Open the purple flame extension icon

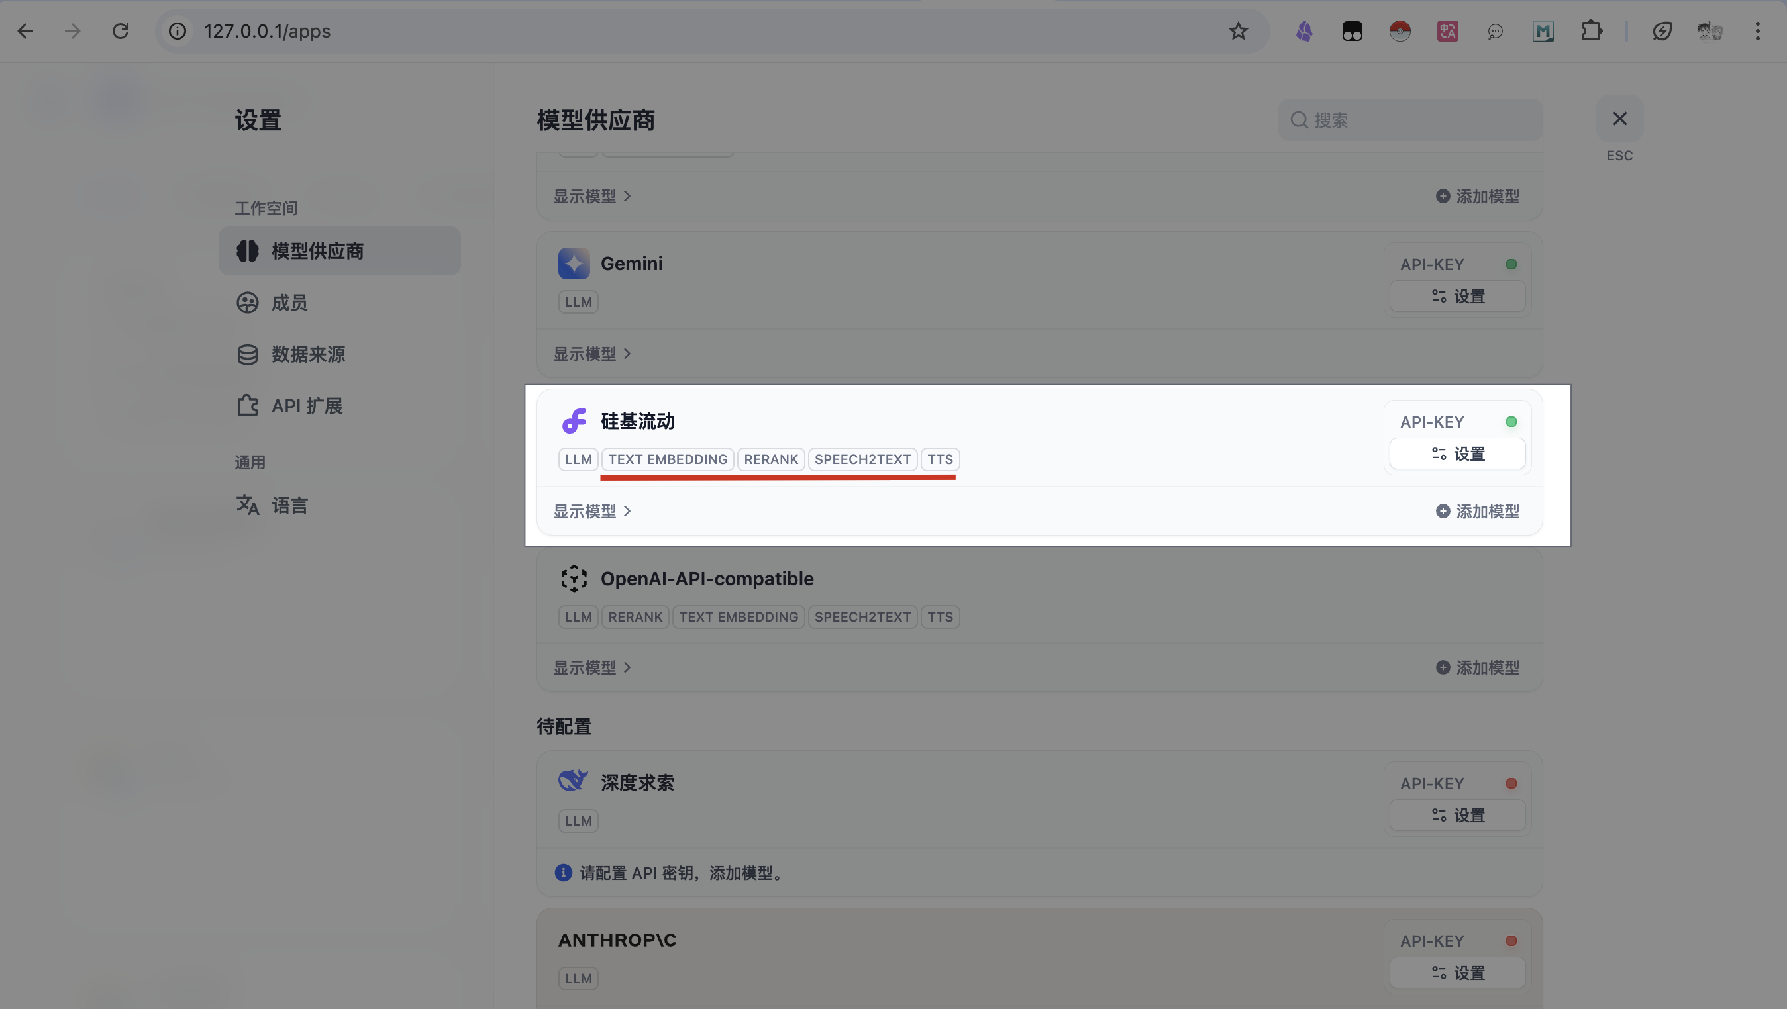(x=1304, y=31)
